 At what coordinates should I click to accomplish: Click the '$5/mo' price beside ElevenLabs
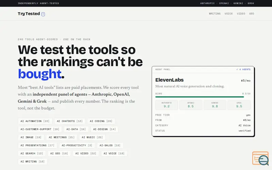pos(245,81)
